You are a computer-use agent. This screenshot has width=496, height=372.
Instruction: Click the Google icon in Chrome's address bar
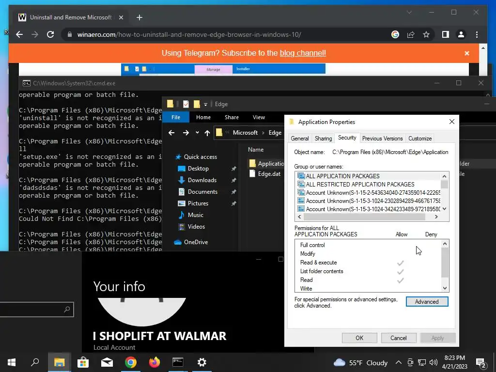click(x=395, y=34)
